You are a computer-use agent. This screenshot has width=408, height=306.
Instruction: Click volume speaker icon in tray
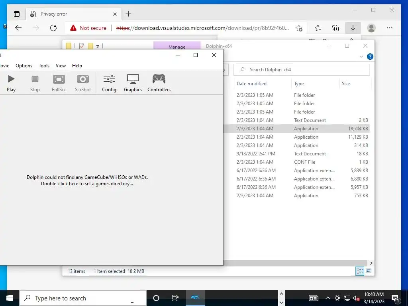[356, 298]
